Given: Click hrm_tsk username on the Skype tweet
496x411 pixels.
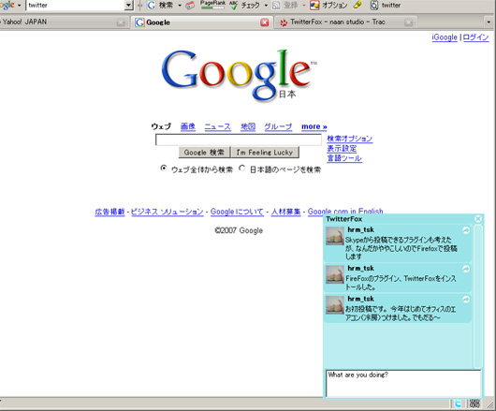Looking at the screenshot, I should [360, 229].
